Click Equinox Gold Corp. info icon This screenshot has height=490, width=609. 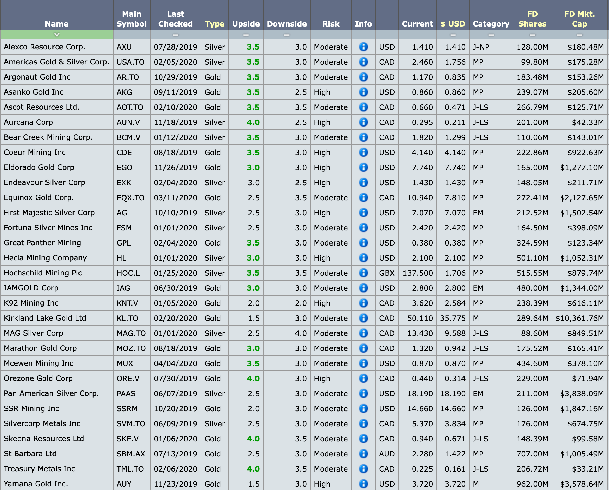pyautogui.click(x=363, y=197)
